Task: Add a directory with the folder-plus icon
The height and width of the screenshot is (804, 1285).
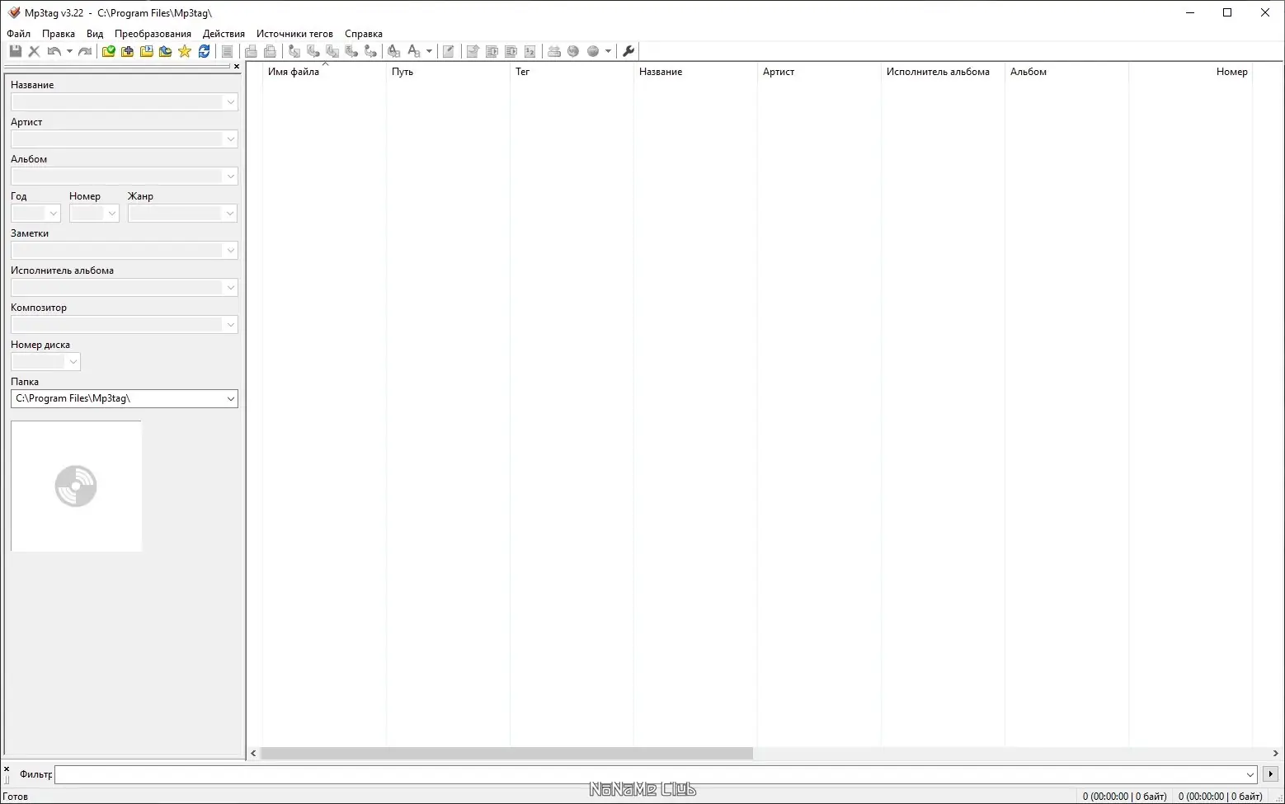Action: pos(127,51)
